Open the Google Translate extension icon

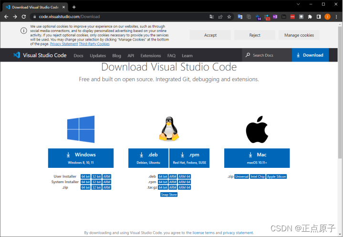pyautogui.click(x=240, y=17)
